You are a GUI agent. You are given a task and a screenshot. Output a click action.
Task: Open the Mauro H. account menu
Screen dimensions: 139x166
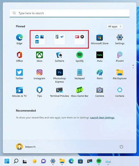[x=26, y=147]
